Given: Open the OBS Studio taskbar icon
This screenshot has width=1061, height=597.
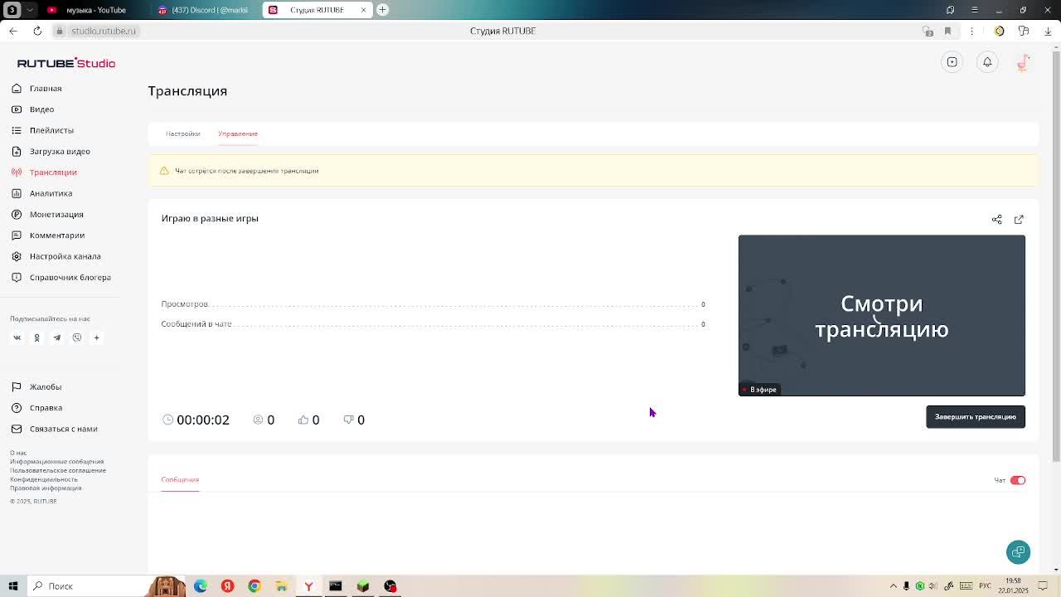Looking at the screenshot, I should coord(390,586).
